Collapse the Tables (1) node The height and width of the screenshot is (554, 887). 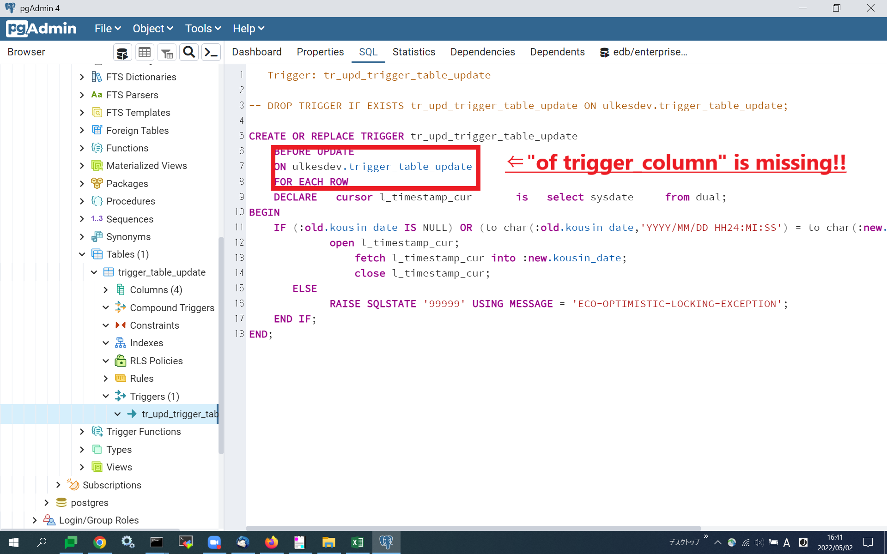[82, 254]
